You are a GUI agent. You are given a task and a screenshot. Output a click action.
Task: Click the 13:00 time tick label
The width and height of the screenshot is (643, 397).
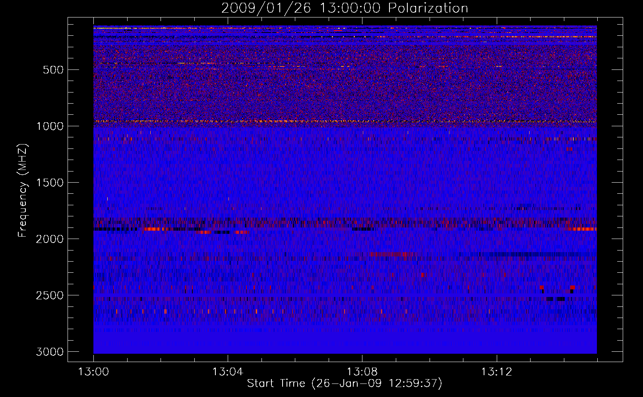[93, 372]
